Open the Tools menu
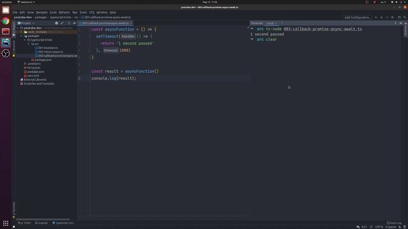408x229 pixels. 84,12
